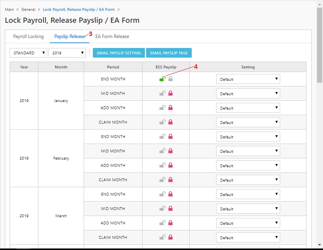Click Lock Payroll breadcrumb link

(79, 10)
